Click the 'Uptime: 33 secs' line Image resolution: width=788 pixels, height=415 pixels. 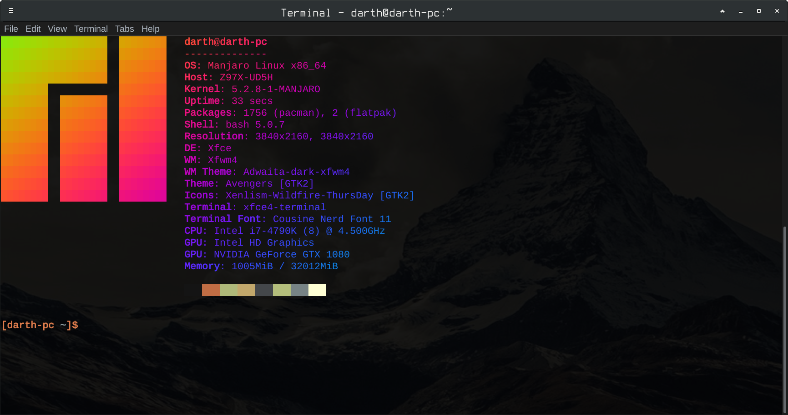point(228,101)
